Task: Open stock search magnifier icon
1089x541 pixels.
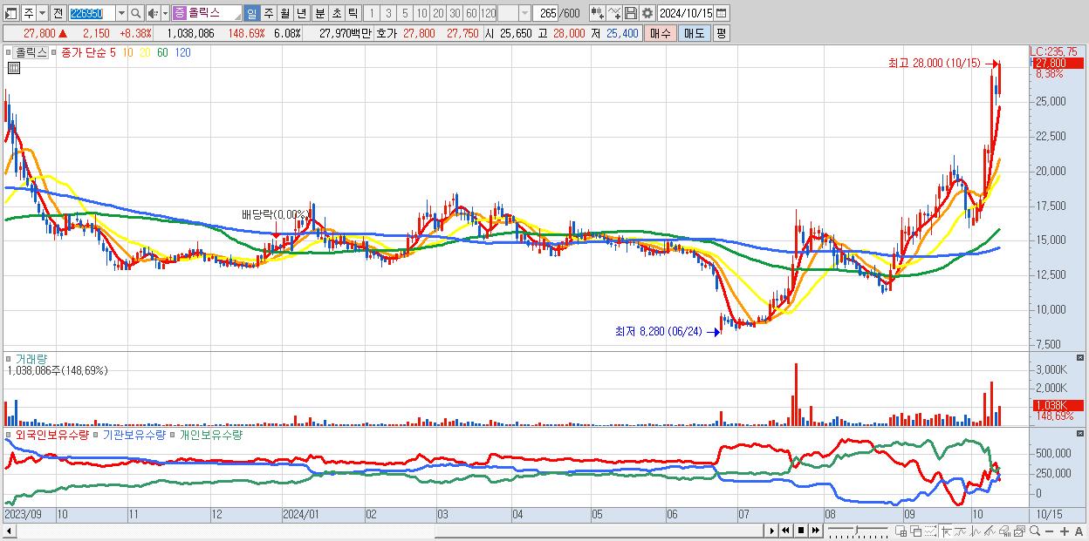Action: pyautogui.click(x=136, y=13)
